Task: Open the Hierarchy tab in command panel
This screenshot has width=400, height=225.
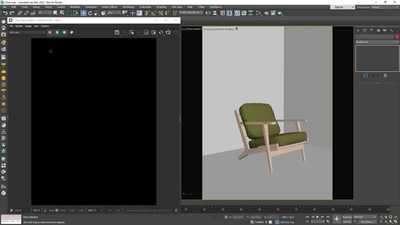Action: pos(371,31)
